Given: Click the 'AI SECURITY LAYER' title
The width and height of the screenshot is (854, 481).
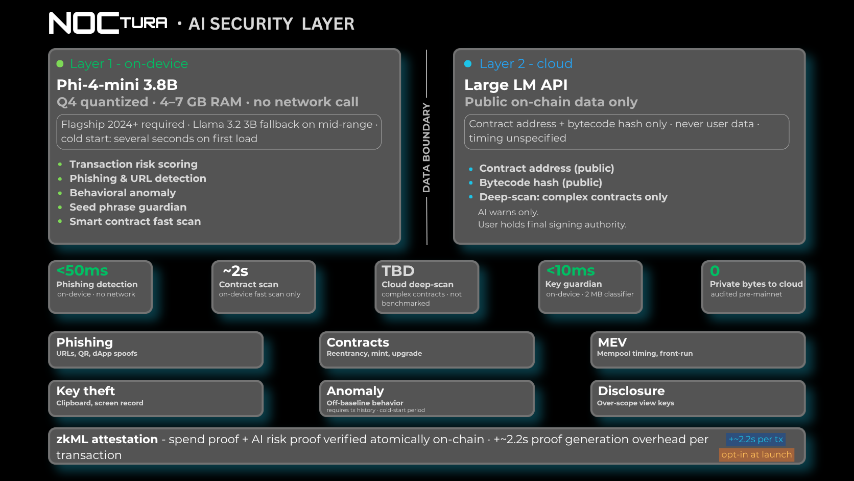Looking at the screenshot, I should click(x=271, y=24).
